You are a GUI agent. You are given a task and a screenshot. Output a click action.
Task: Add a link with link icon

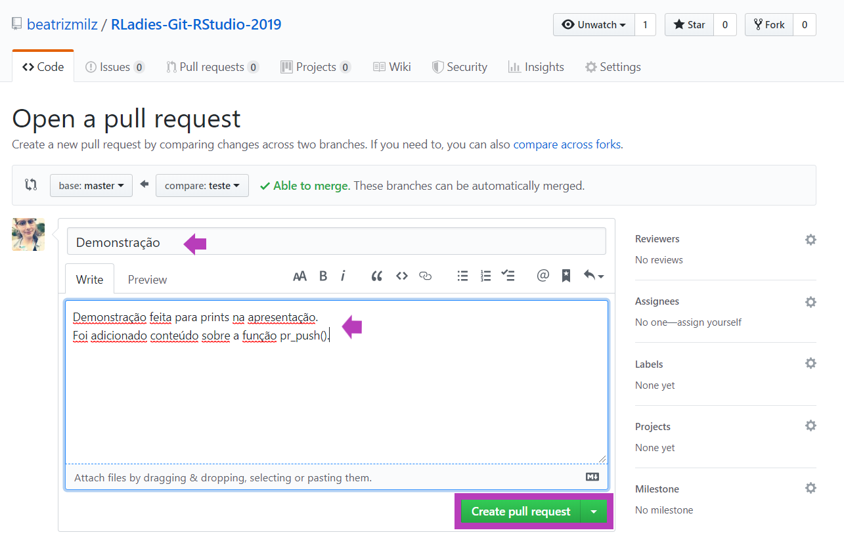[x=426, y=276]
